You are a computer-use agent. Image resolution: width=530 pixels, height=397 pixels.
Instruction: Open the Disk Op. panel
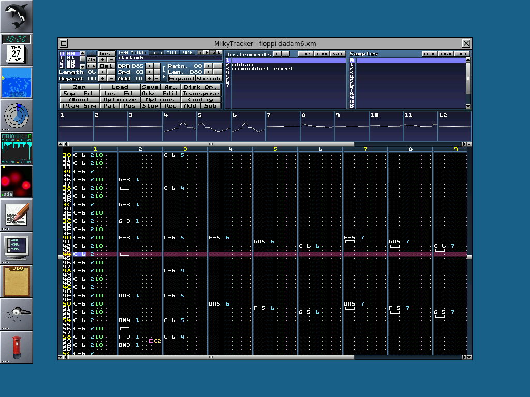(x=201, y=87)
